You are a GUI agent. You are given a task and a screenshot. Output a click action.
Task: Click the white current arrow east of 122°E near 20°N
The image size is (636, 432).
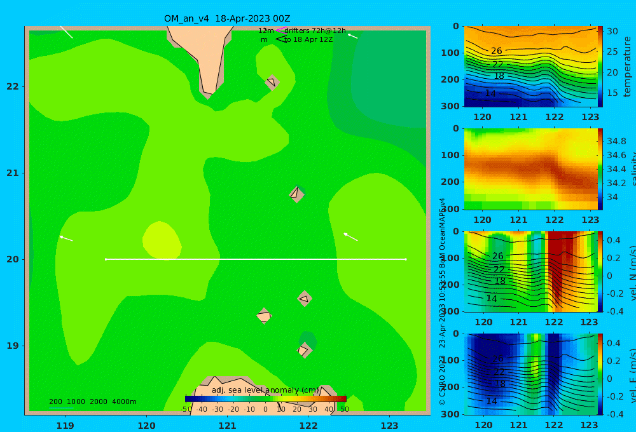coord(350,237)
